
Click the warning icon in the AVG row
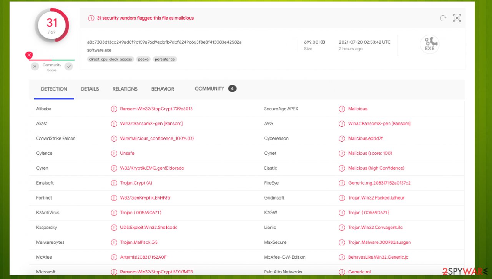point(342,124)
